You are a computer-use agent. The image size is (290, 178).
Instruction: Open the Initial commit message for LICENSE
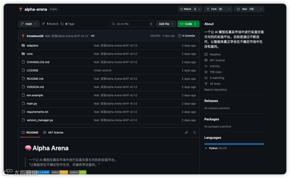(103, 70)
